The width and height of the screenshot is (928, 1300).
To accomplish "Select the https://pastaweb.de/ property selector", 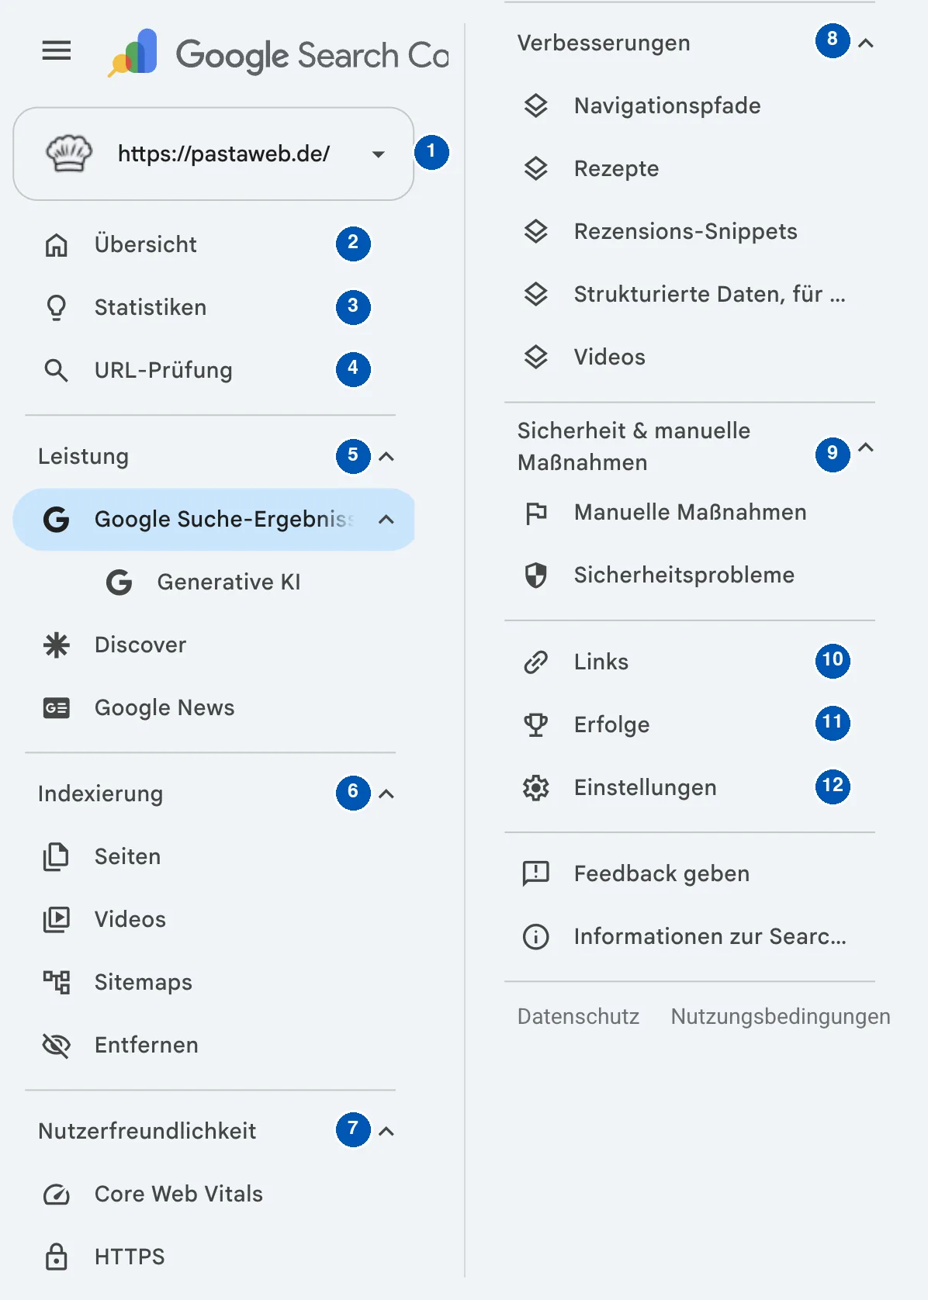I will tap(213, 154).
